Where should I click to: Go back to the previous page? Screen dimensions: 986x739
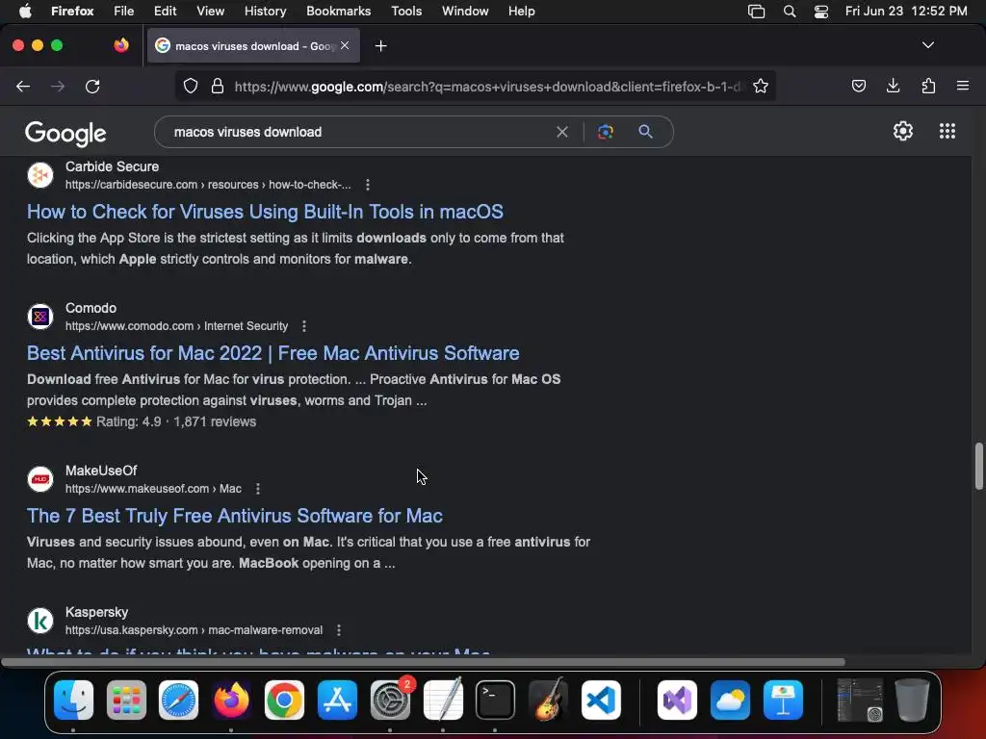[x=23, y=86]
